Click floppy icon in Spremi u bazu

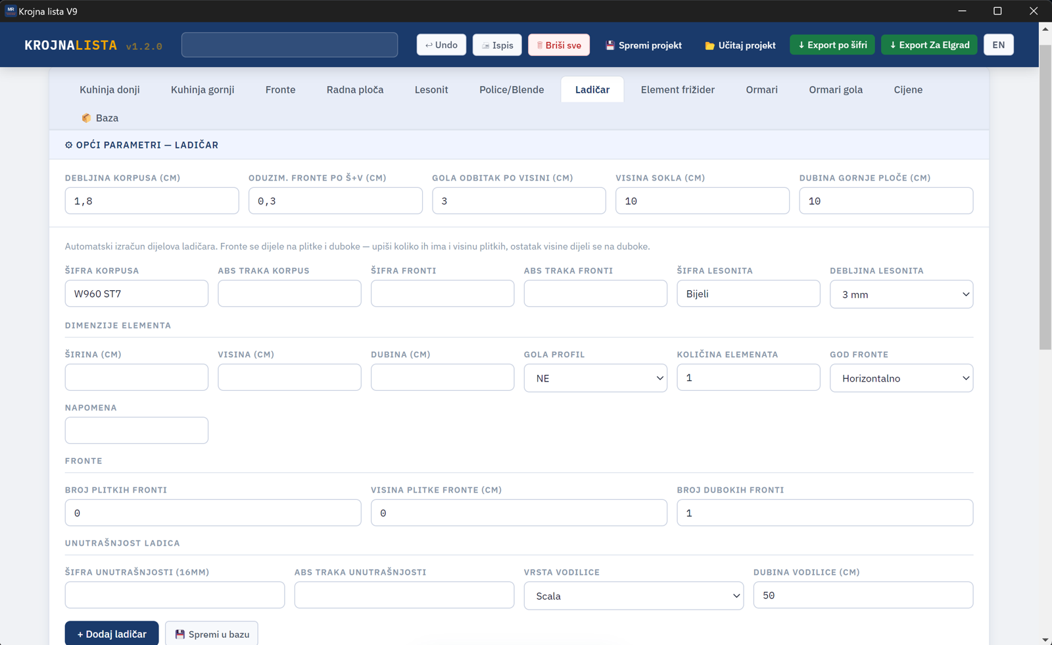coord(179,634)
